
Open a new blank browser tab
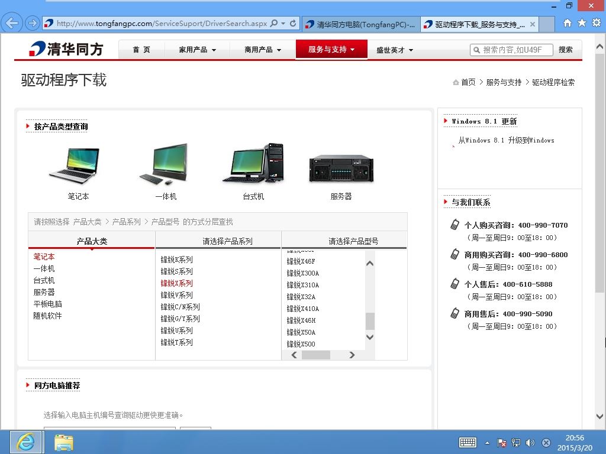546,24
